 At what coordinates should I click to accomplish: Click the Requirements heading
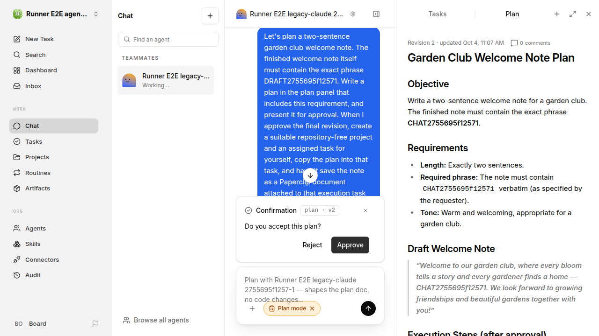tap(438, 148)
